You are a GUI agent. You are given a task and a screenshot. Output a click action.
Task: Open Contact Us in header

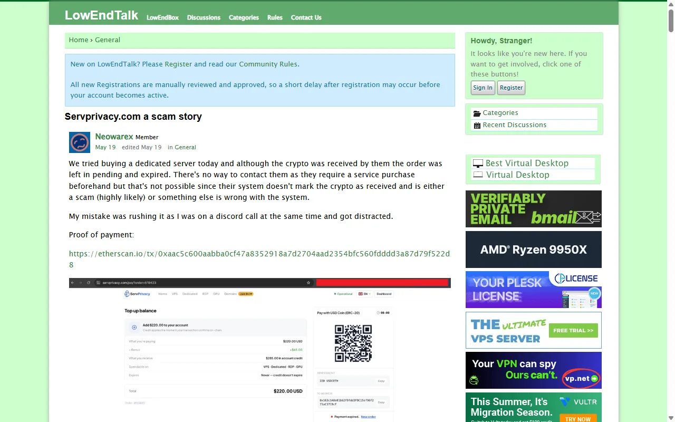coord(306,17)
